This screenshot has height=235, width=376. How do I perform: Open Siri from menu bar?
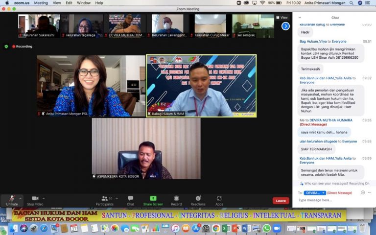click(360, 3)
